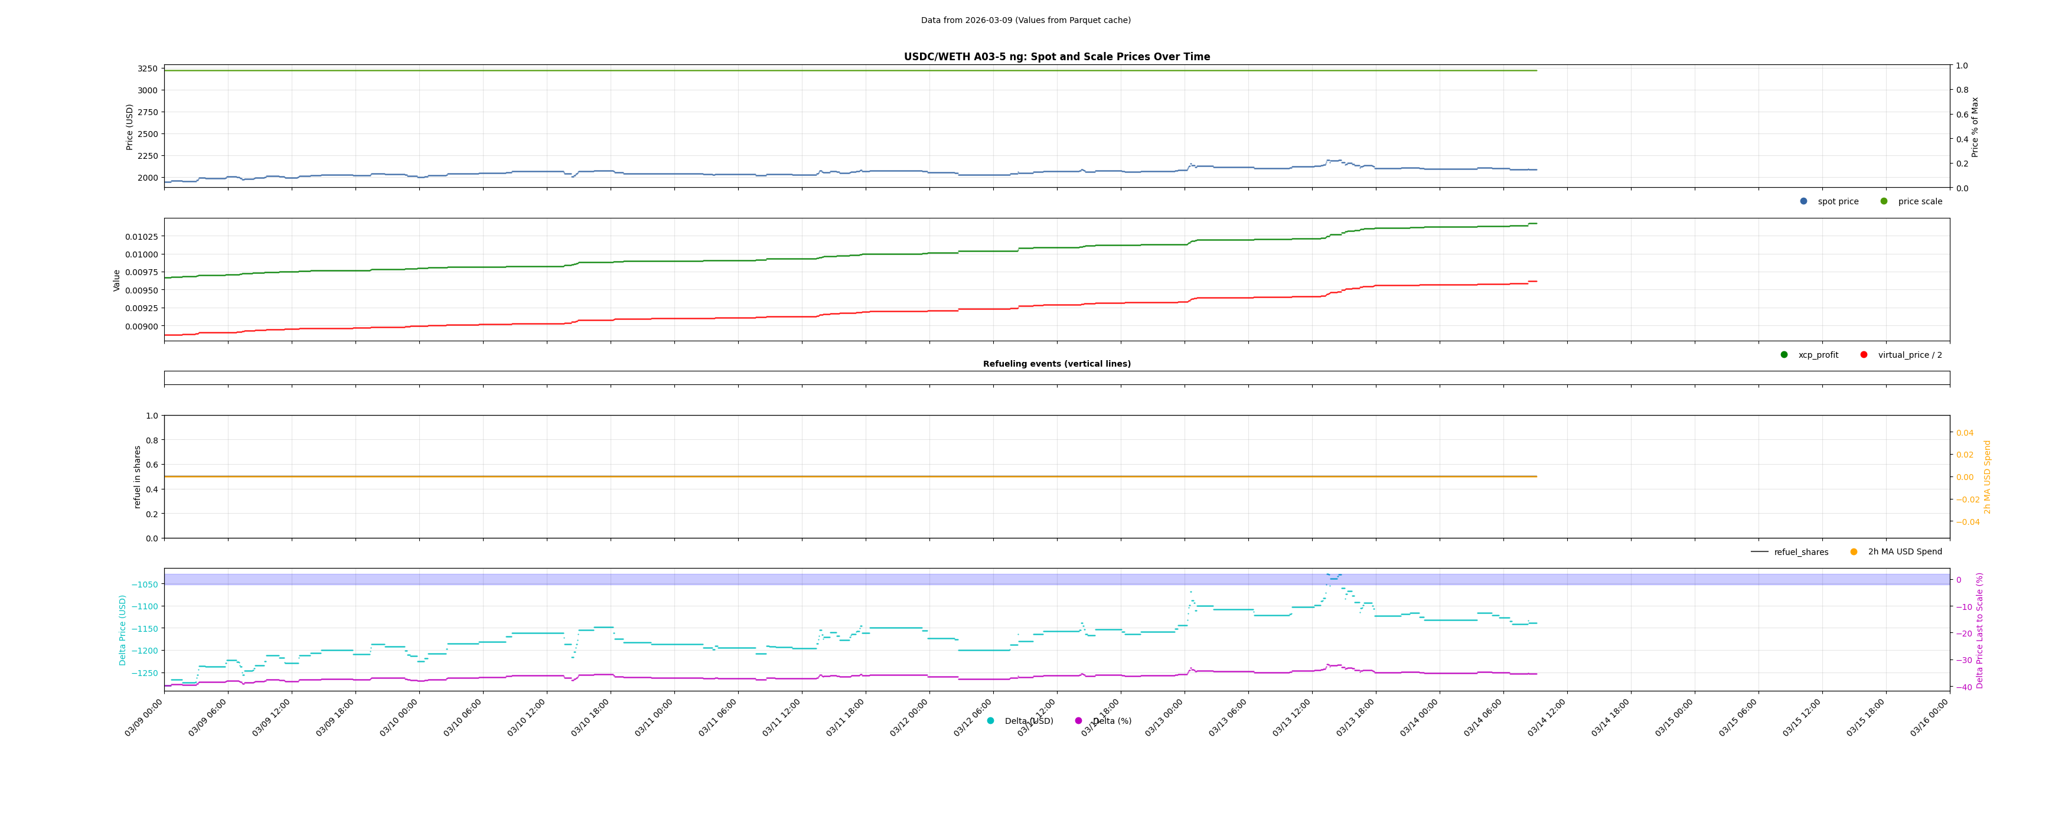
Task: Click the 'Data from 2026-03-09' header text
Action: pos(1025,21)
